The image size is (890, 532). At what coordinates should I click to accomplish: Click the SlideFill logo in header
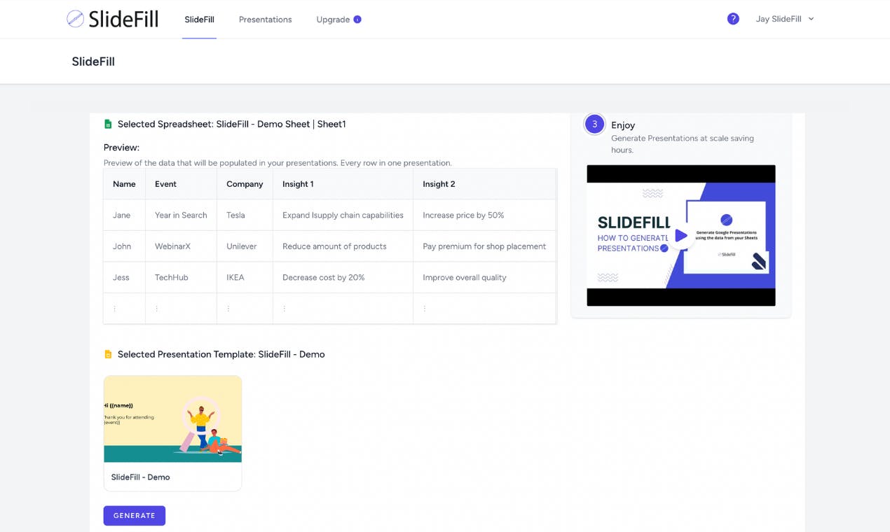[112, 19]
